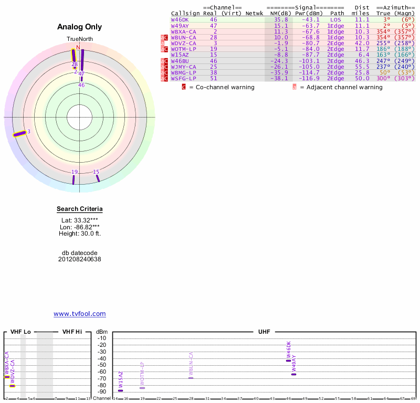Click the Adjacent channel warning legend icon
The height and width of the screenshot is (403, 420).
295,87
